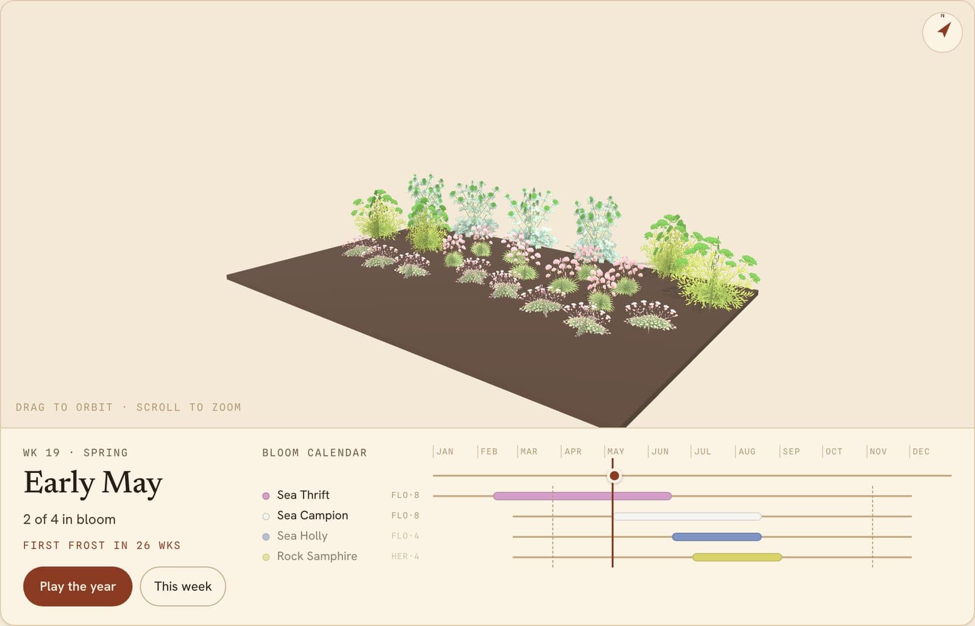Image resolution: width=975 pixels, height=626 pixels.
Task: Click the Sea Thrift pink color dot
Action: click(266, 496)
